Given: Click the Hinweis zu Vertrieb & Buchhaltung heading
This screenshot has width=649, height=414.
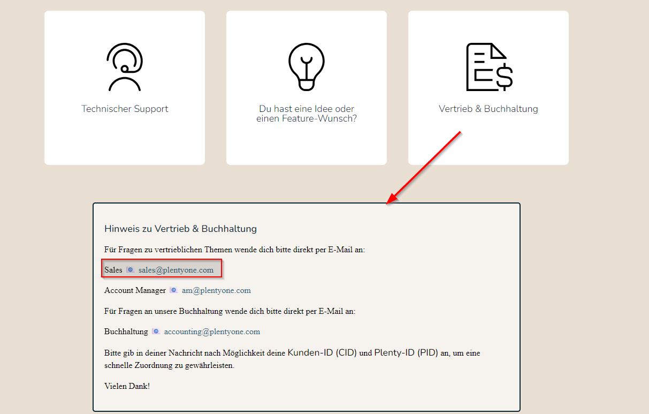Looking at the screenshot, I should coord(180,229).
